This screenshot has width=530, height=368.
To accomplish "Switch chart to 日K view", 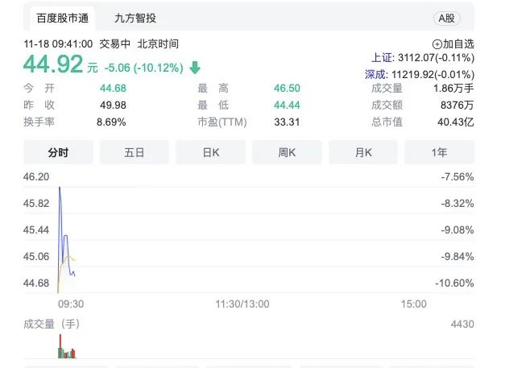I will (210, 152).
